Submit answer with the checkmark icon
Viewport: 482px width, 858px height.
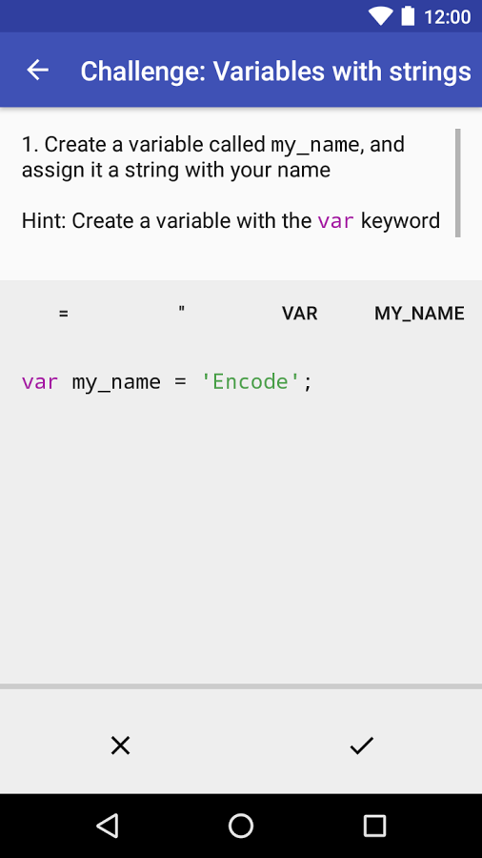(x=361, y=746)
